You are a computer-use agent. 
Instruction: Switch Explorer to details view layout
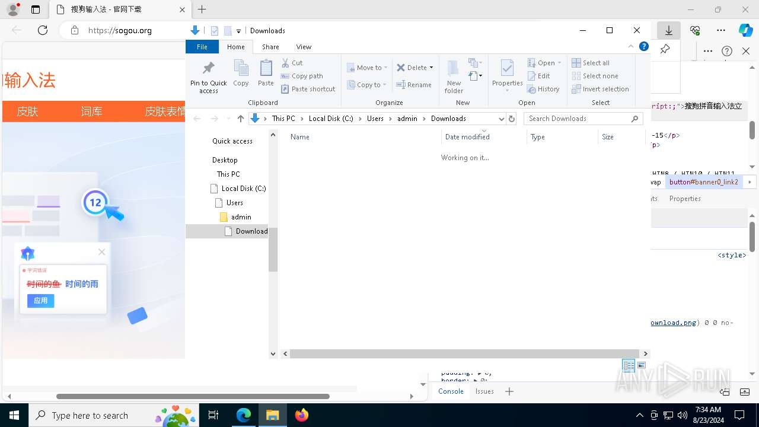pos(629,365)
